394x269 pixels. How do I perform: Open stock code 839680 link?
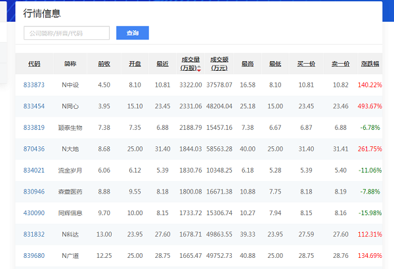[34, 255]
